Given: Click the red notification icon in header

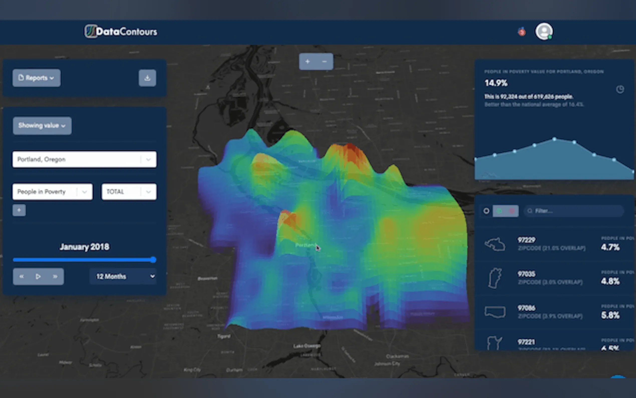Looking at the screenshot, I should (x=522, y=32).
